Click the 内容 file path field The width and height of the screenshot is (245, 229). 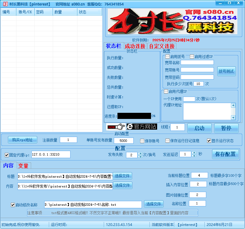click(x=65, y=186)
